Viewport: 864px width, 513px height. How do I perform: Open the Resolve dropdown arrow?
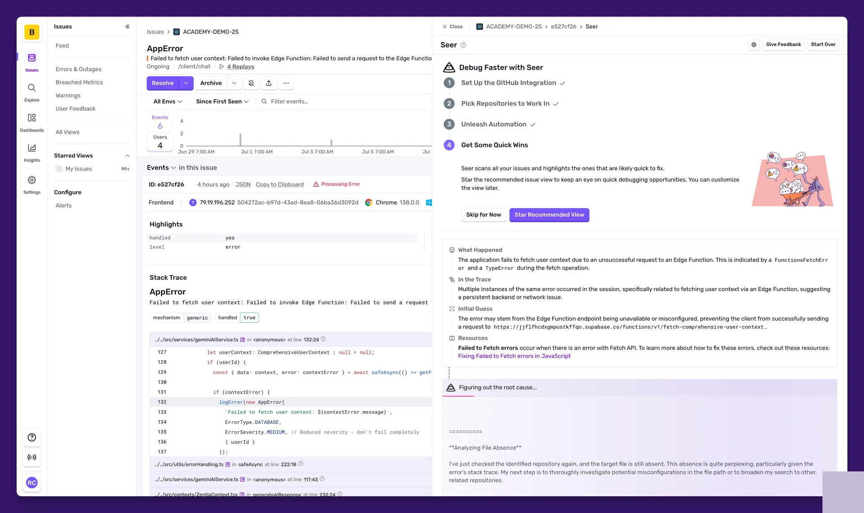point(186,83)
